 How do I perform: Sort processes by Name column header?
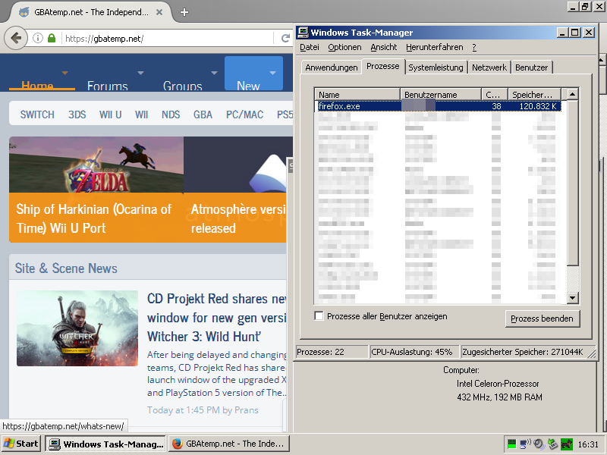click(x=357, y=94)
